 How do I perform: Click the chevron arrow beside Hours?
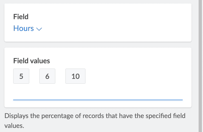(39, 29)
